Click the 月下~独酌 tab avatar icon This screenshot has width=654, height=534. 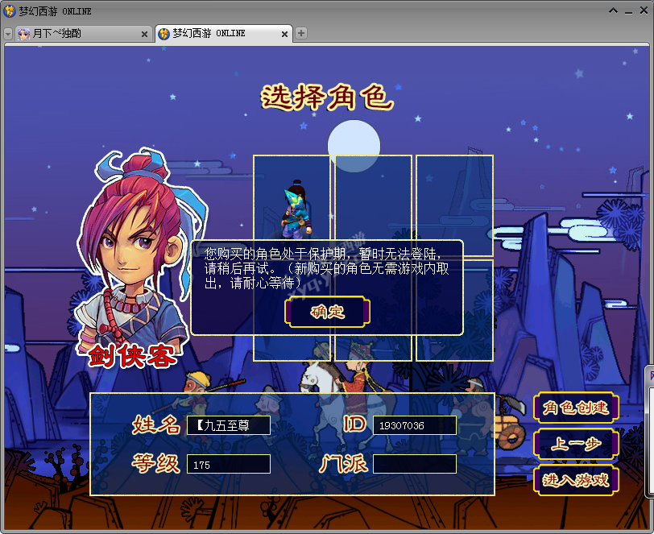click(x=24, y=34)
